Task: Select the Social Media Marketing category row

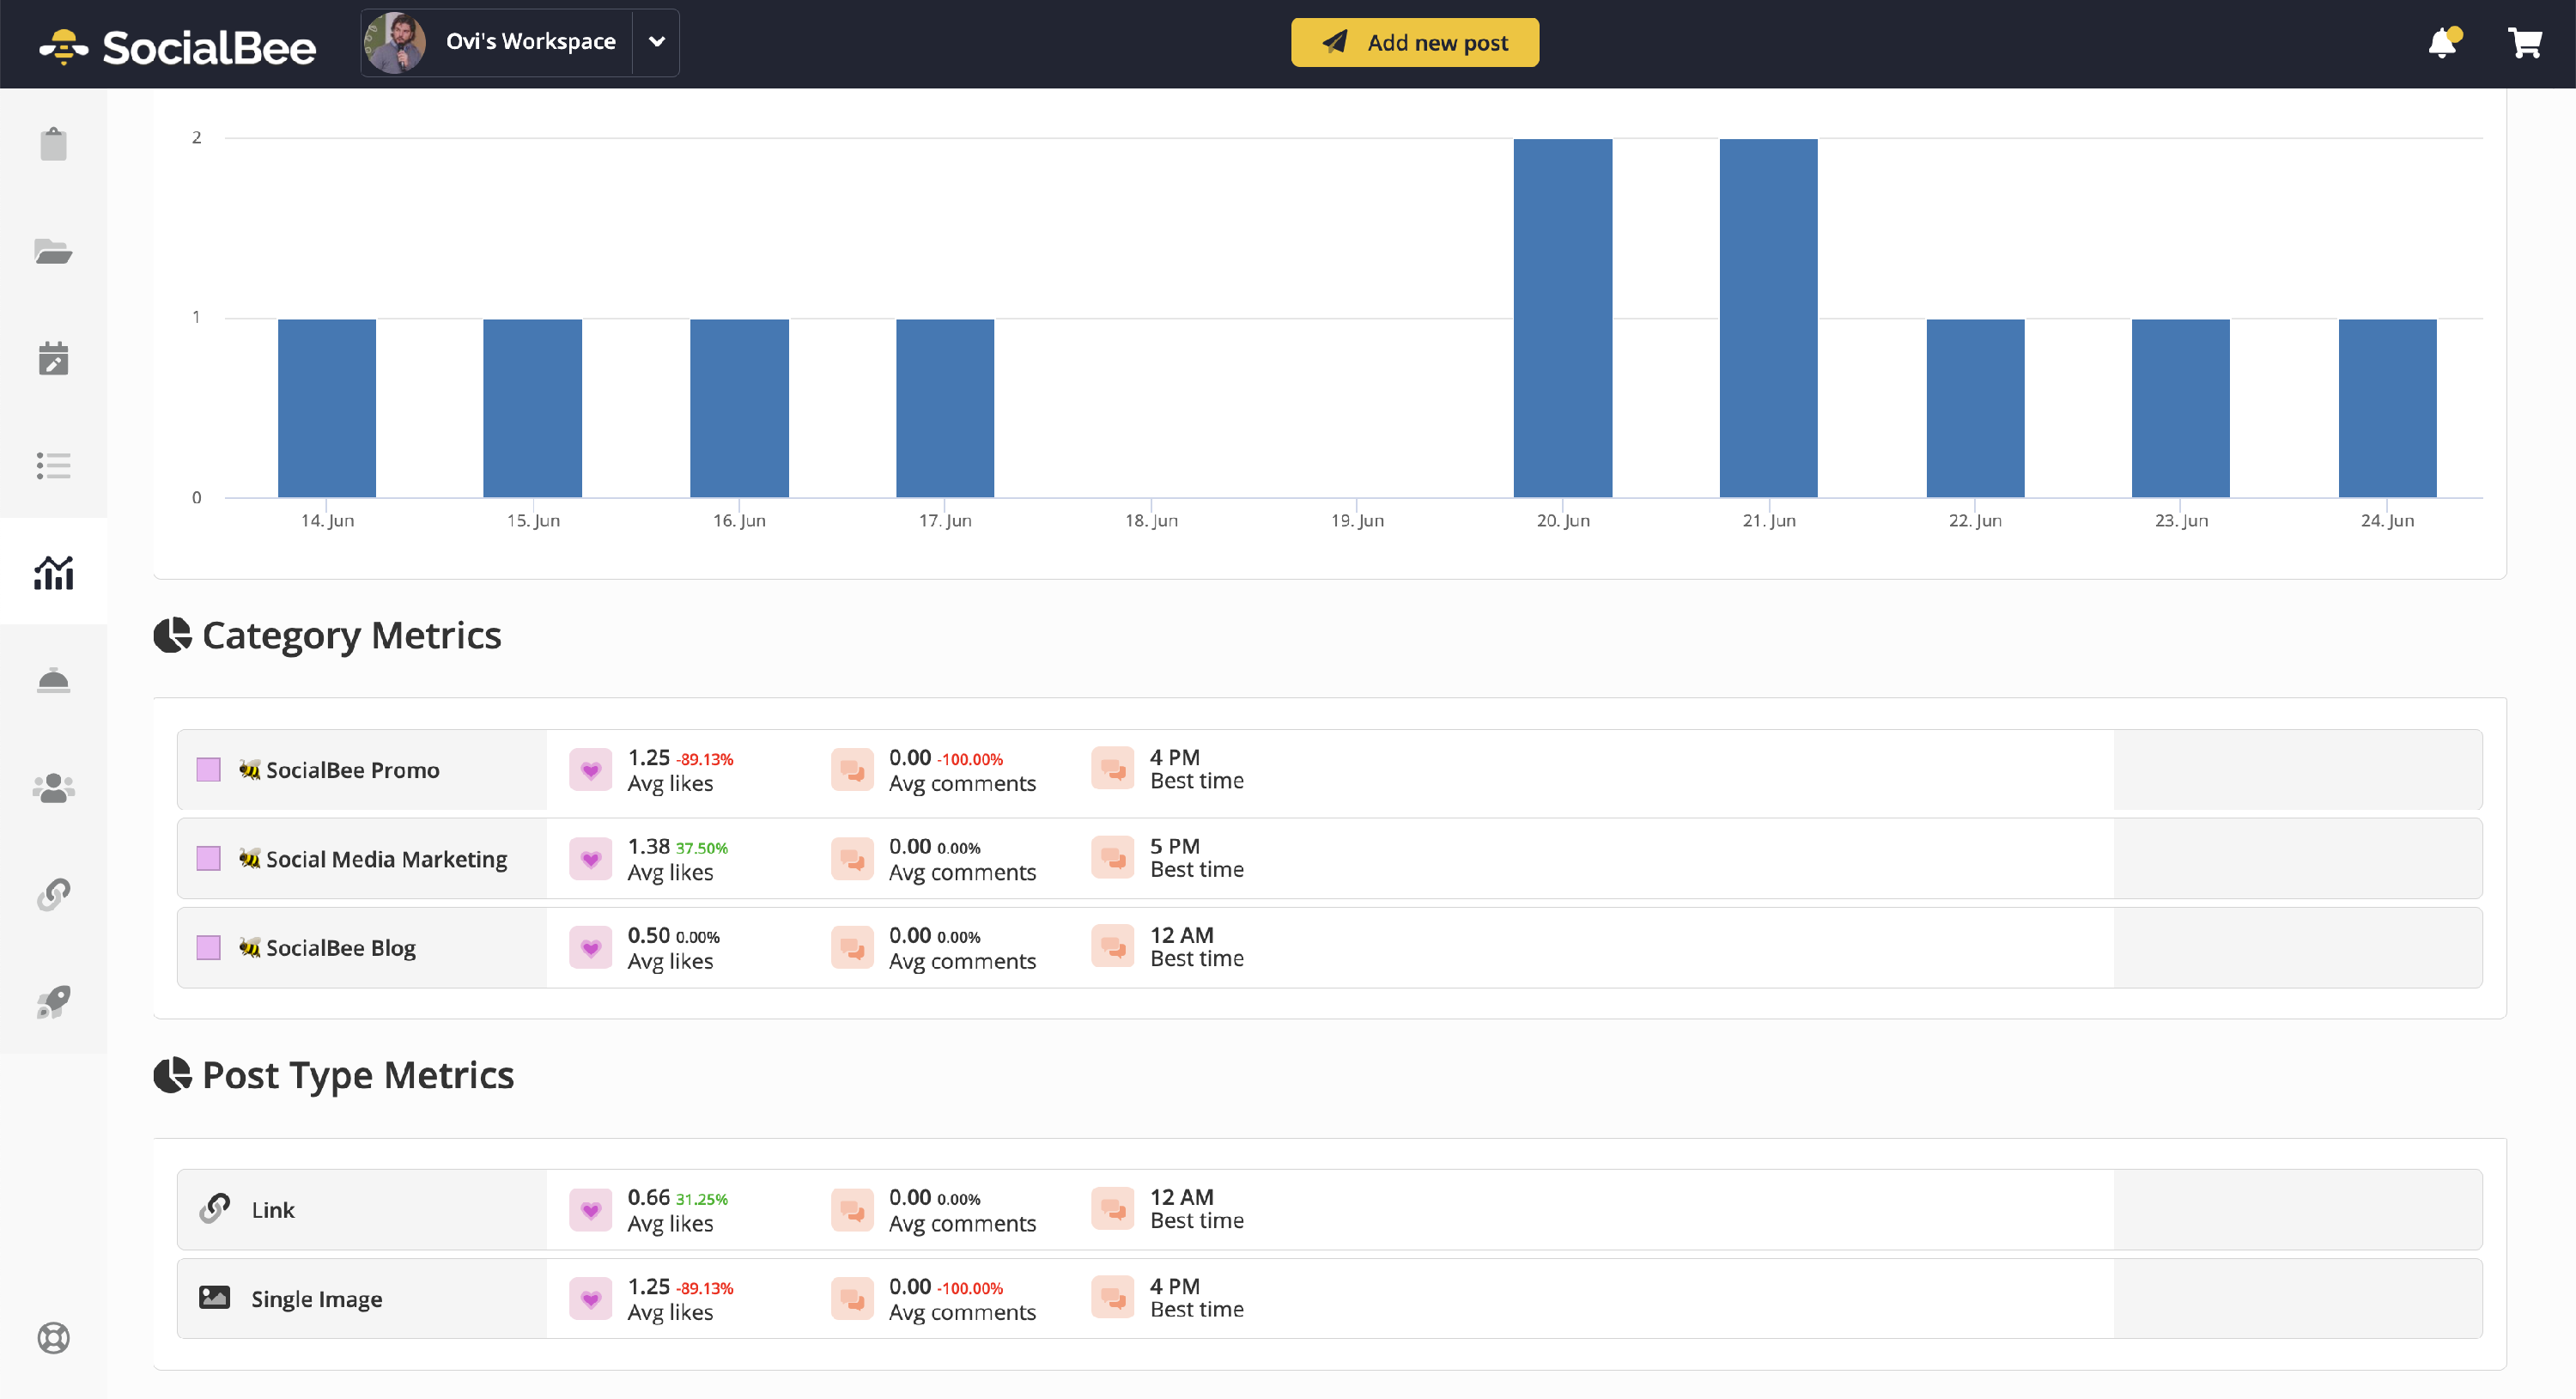Action: click(1329, 858)
